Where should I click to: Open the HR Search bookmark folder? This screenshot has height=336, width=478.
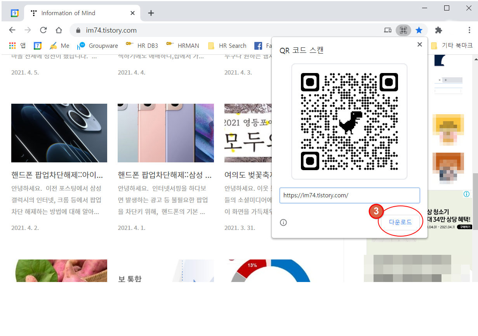point(228,46)
